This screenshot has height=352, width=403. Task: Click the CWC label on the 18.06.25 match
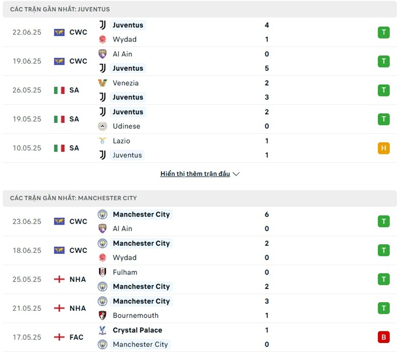point(78,251)
